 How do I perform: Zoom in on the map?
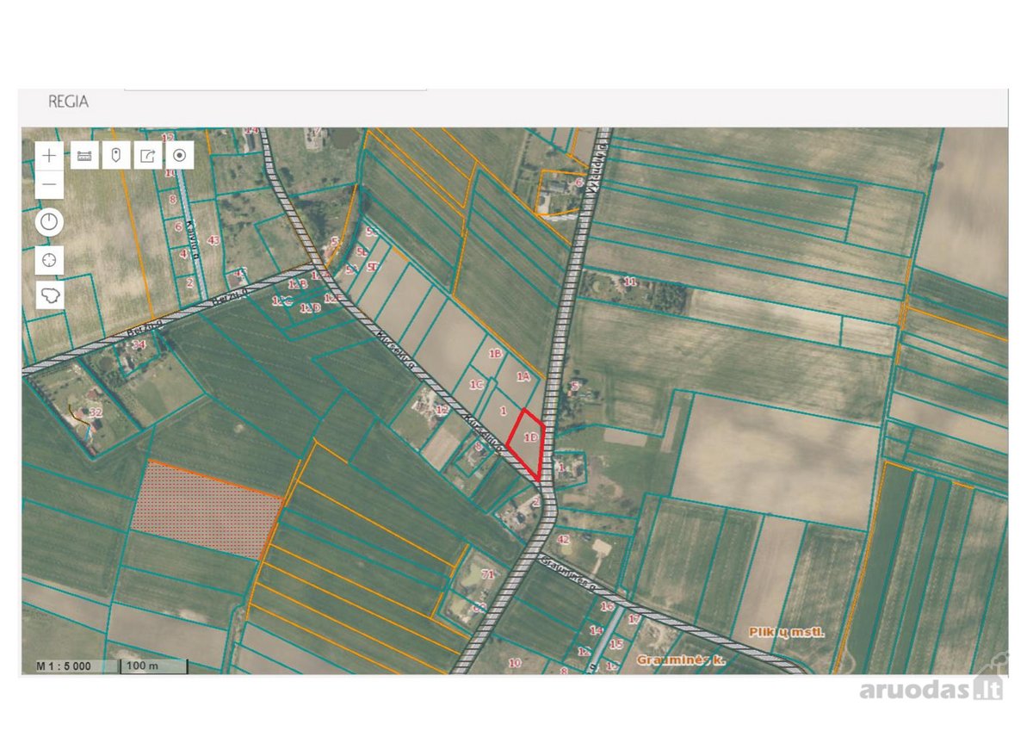click(x=50, y=156)
